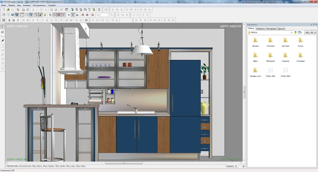Toggle the eye visibility button in toolbar
Viewport: 318px width, 172px height.
63,15
